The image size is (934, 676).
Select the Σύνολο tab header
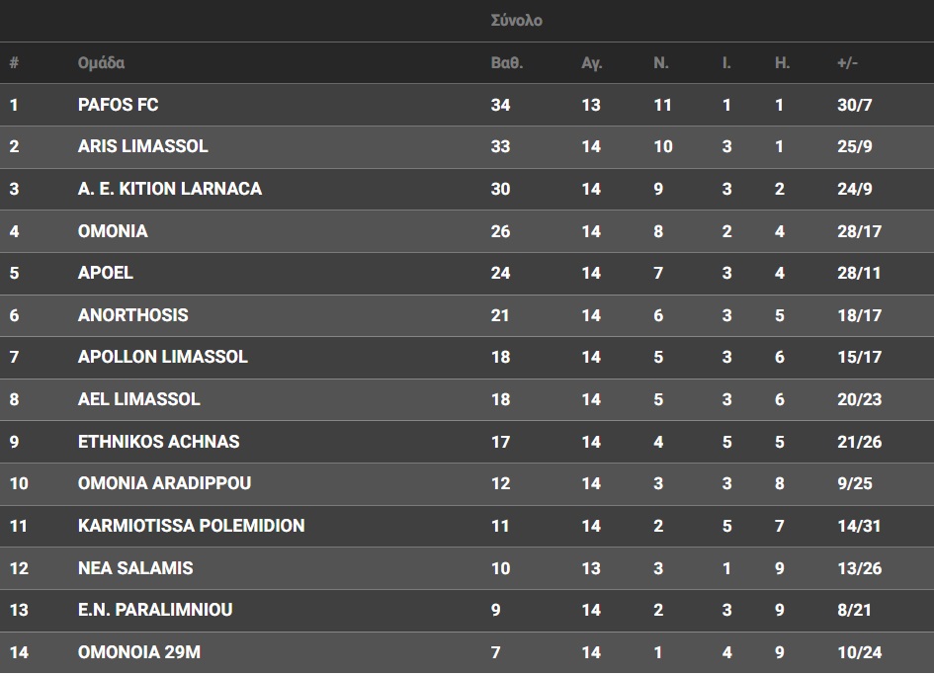coord(516,21)
